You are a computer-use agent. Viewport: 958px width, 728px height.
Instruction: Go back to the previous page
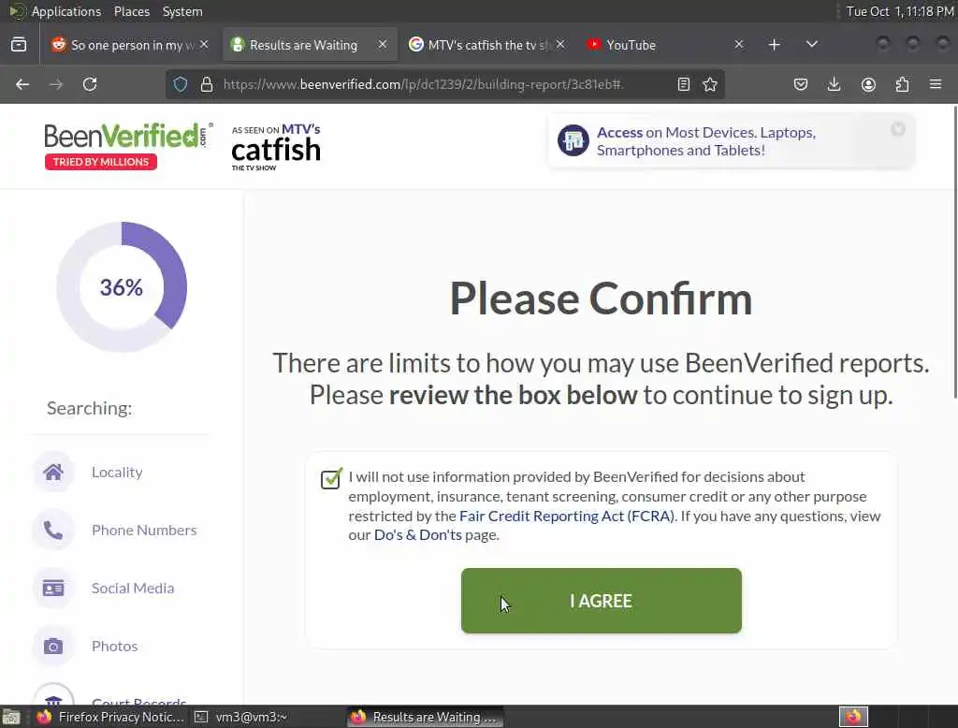[22, 84]
